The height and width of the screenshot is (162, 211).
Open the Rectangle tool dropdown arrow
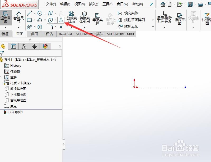tap(34, 20)
